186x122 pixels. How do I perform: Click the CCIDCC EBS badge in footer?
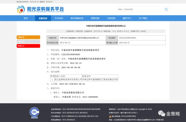click(x=34, y=113)
